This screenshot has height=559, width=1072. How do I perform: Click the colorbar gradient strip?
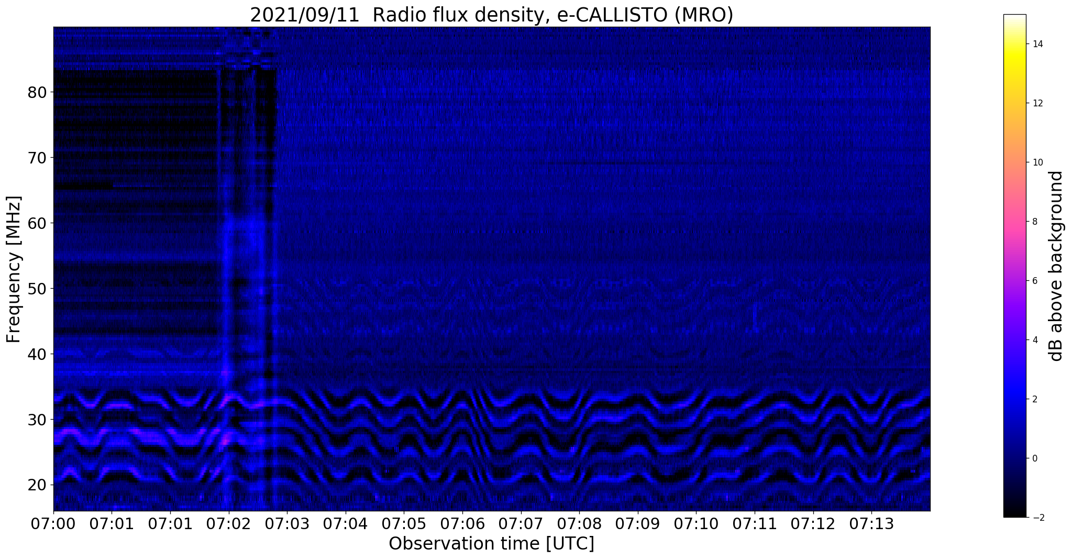click(x=1014, y=266)
